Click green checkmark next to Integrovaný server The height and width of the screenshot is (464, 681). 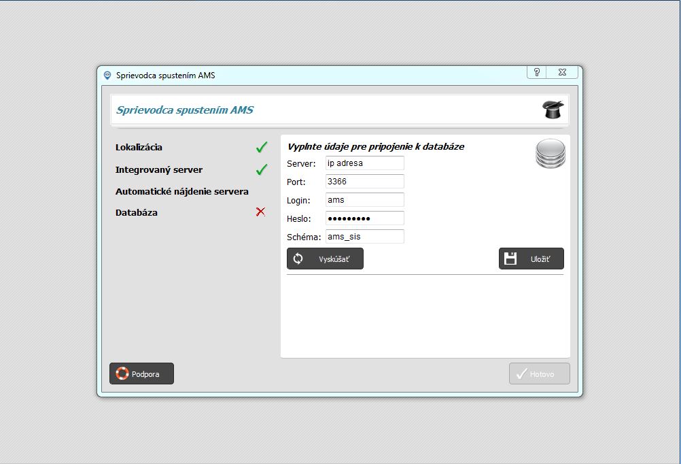[262, 169]
